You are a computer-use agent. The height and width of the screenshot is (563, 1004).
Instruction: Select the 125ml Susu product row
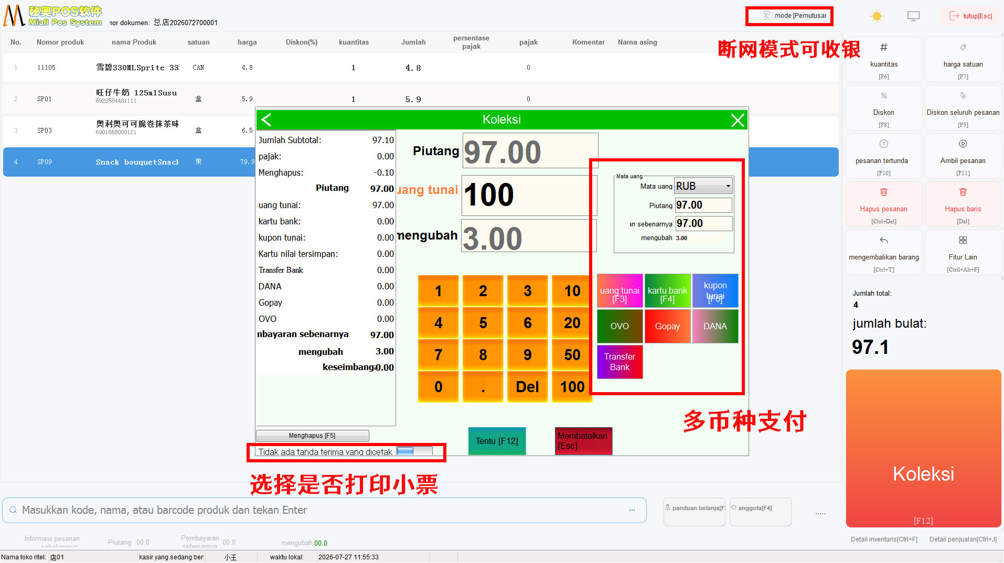(420, 99)
